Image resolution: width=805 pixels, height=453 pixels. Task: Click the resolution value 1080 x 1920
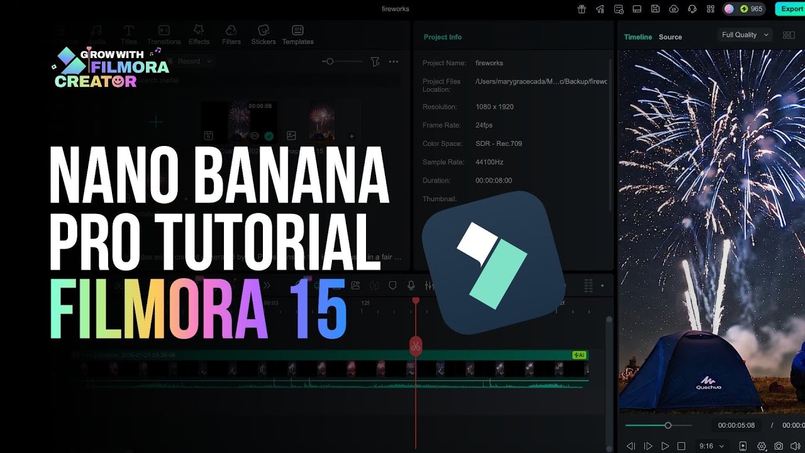(494, 107)
